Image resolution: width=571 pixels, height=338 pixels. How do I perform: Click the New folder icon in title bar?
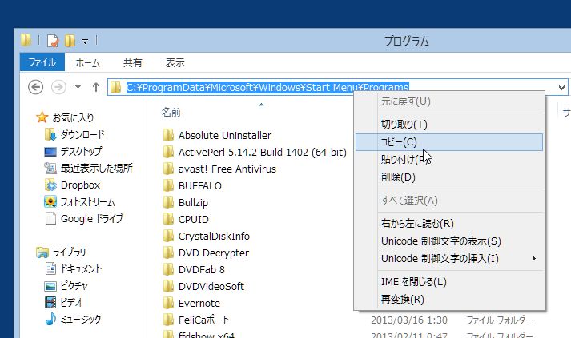click(x=70, y=41)
